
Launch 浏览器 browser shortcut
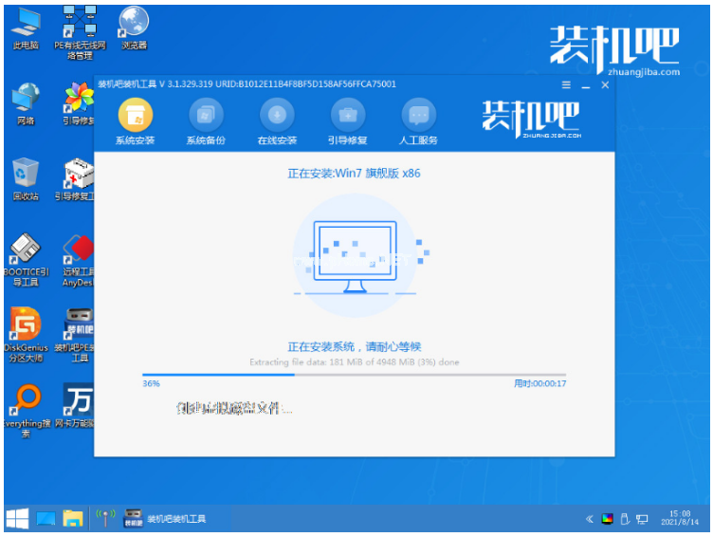coord(135,24)
